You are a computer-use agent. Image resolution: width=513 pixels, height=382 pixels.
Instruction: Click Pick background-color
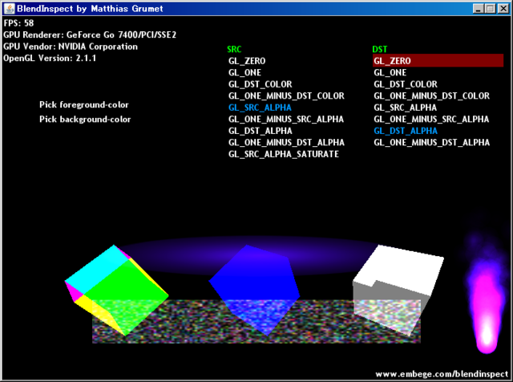pos(85,120)
